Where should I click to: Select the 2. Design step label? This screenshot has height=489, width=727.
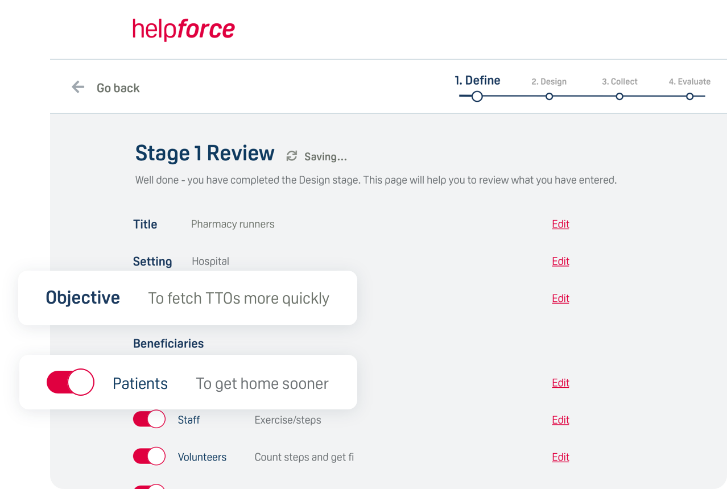click(x=549, y=82)
